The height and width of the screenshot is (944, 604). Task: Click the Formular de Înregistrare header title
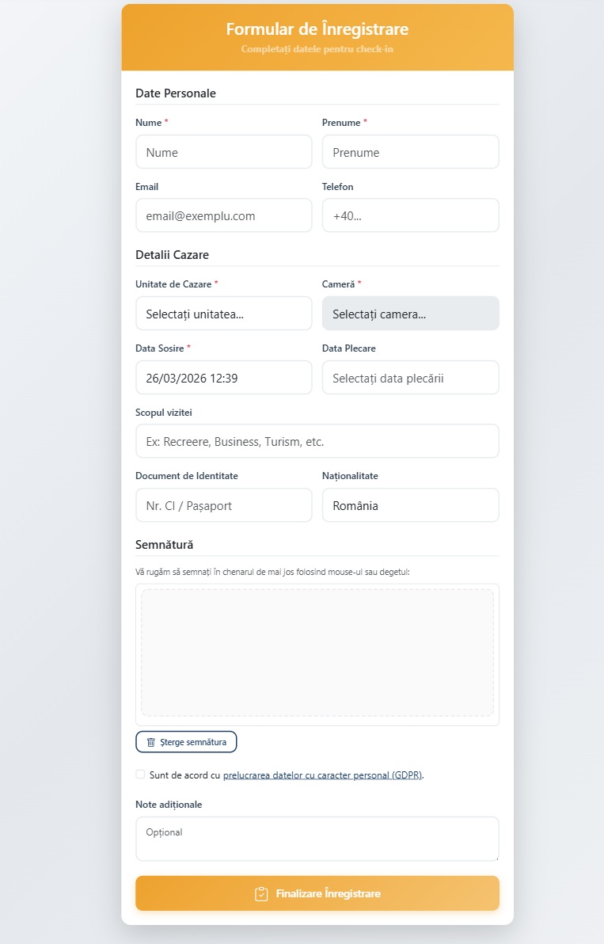(317, 29)
